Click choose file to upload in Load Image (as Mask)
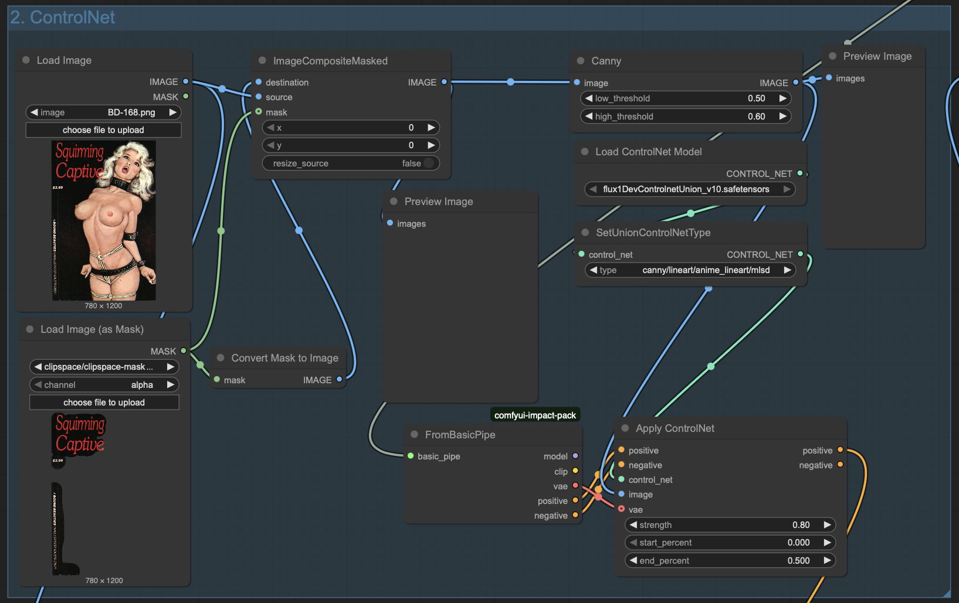The image size is (959, 603). click(x=104, y=402)
